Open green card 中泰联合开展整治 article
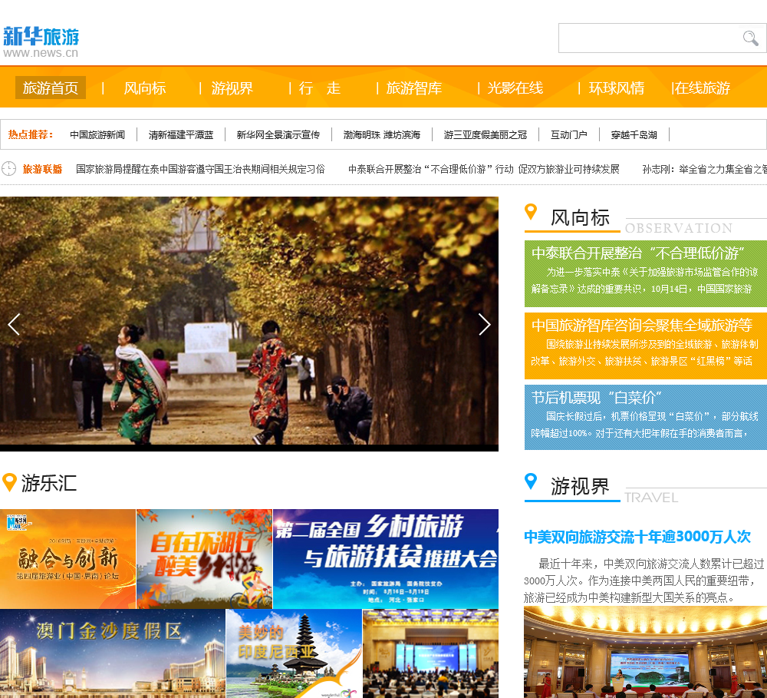Screen dimensions: 767x698 coord(646,273)
